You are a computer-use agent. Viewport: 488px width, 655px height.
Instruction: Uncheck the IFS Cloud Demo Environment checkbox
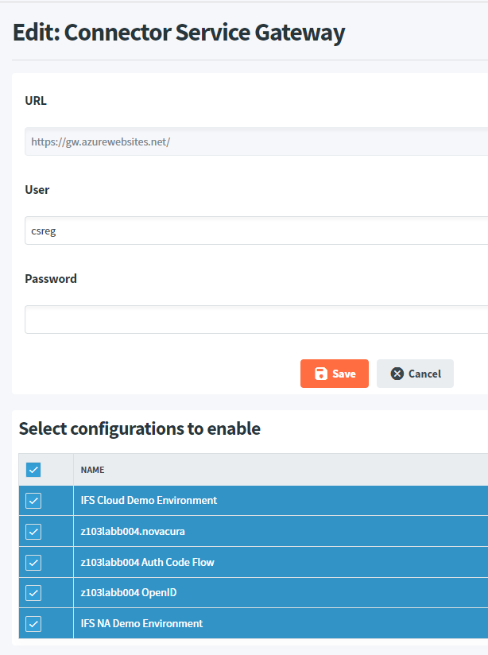click(x=33, y=501)
